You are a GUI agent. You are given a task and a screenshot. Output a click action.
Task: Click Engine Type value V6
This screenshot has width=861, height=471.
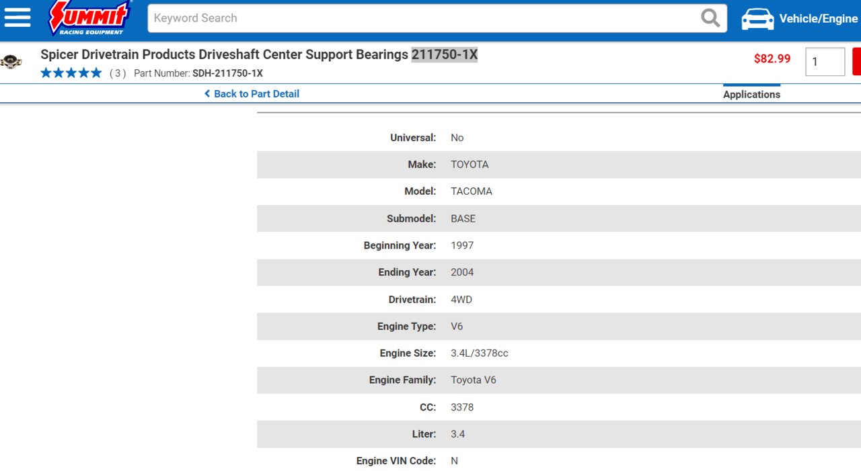coord(457,327)
